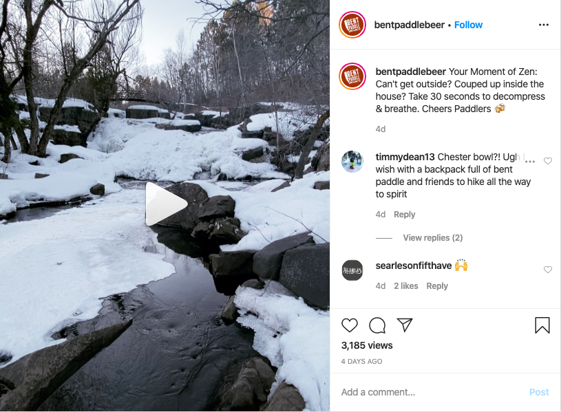The height and width of the screenshot is (412, 561).
Task: Like timmydean13's comment
Action: (x=548, y=161)
